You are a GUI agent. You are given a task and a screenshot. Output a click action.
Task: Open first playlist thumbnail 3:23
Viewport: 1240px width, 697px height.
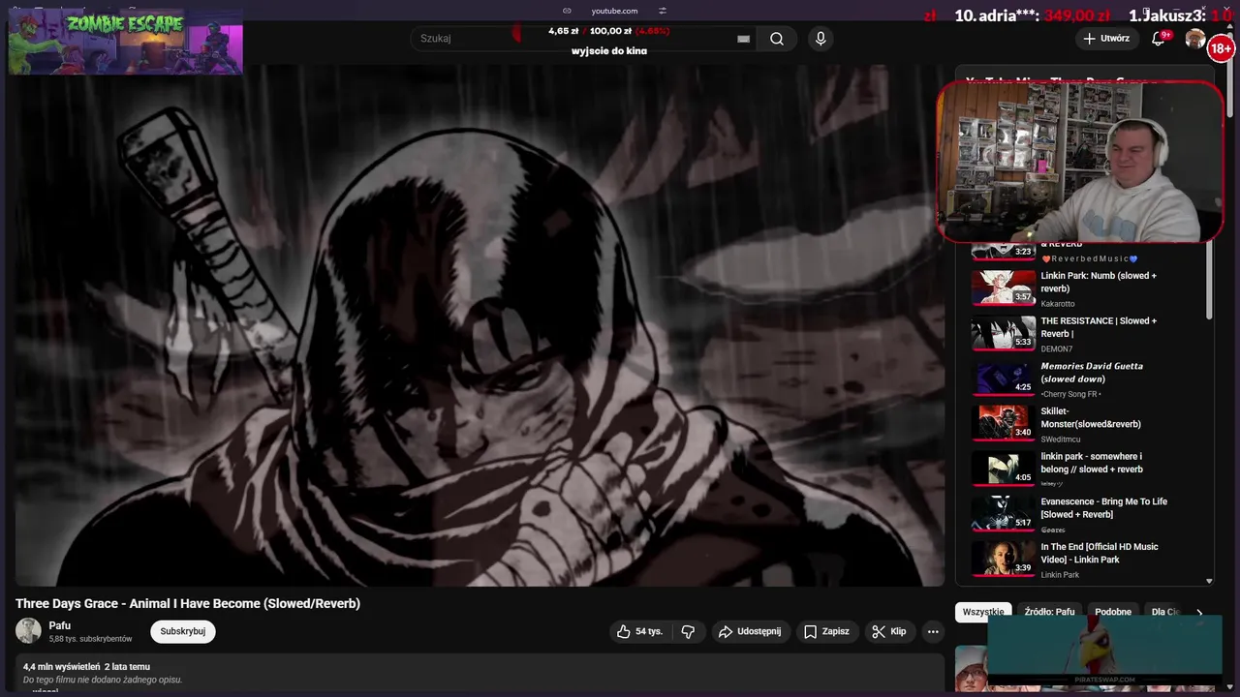point(1004,251)
